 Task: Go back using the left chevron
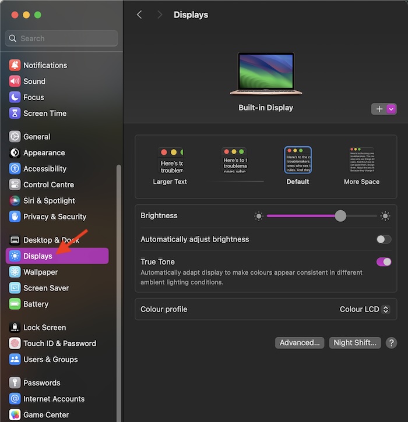pos(139,15)
